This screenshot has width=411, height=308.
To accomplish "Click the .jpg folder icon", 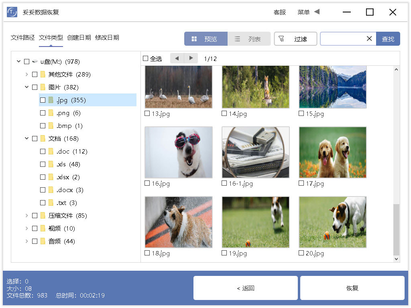I will [51, 100].
